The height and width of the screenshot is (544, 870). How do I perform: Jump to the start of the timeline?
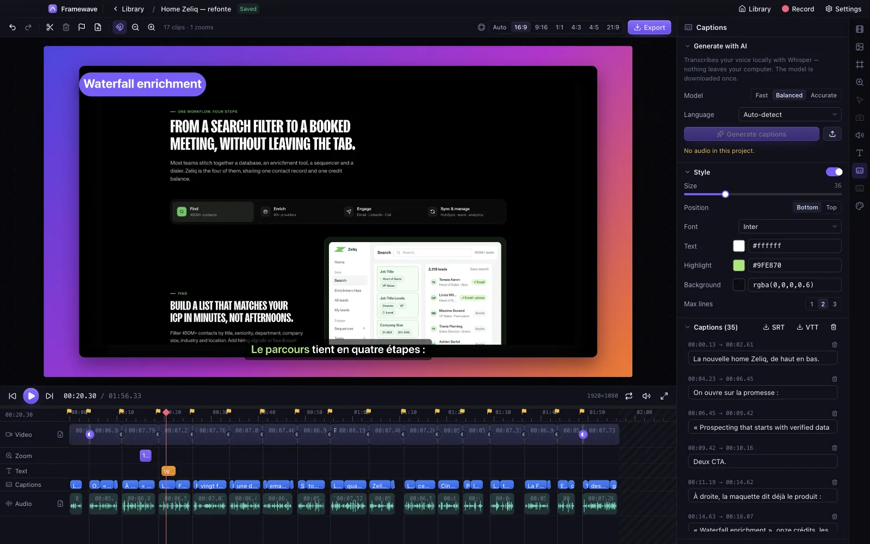[13, 396]
